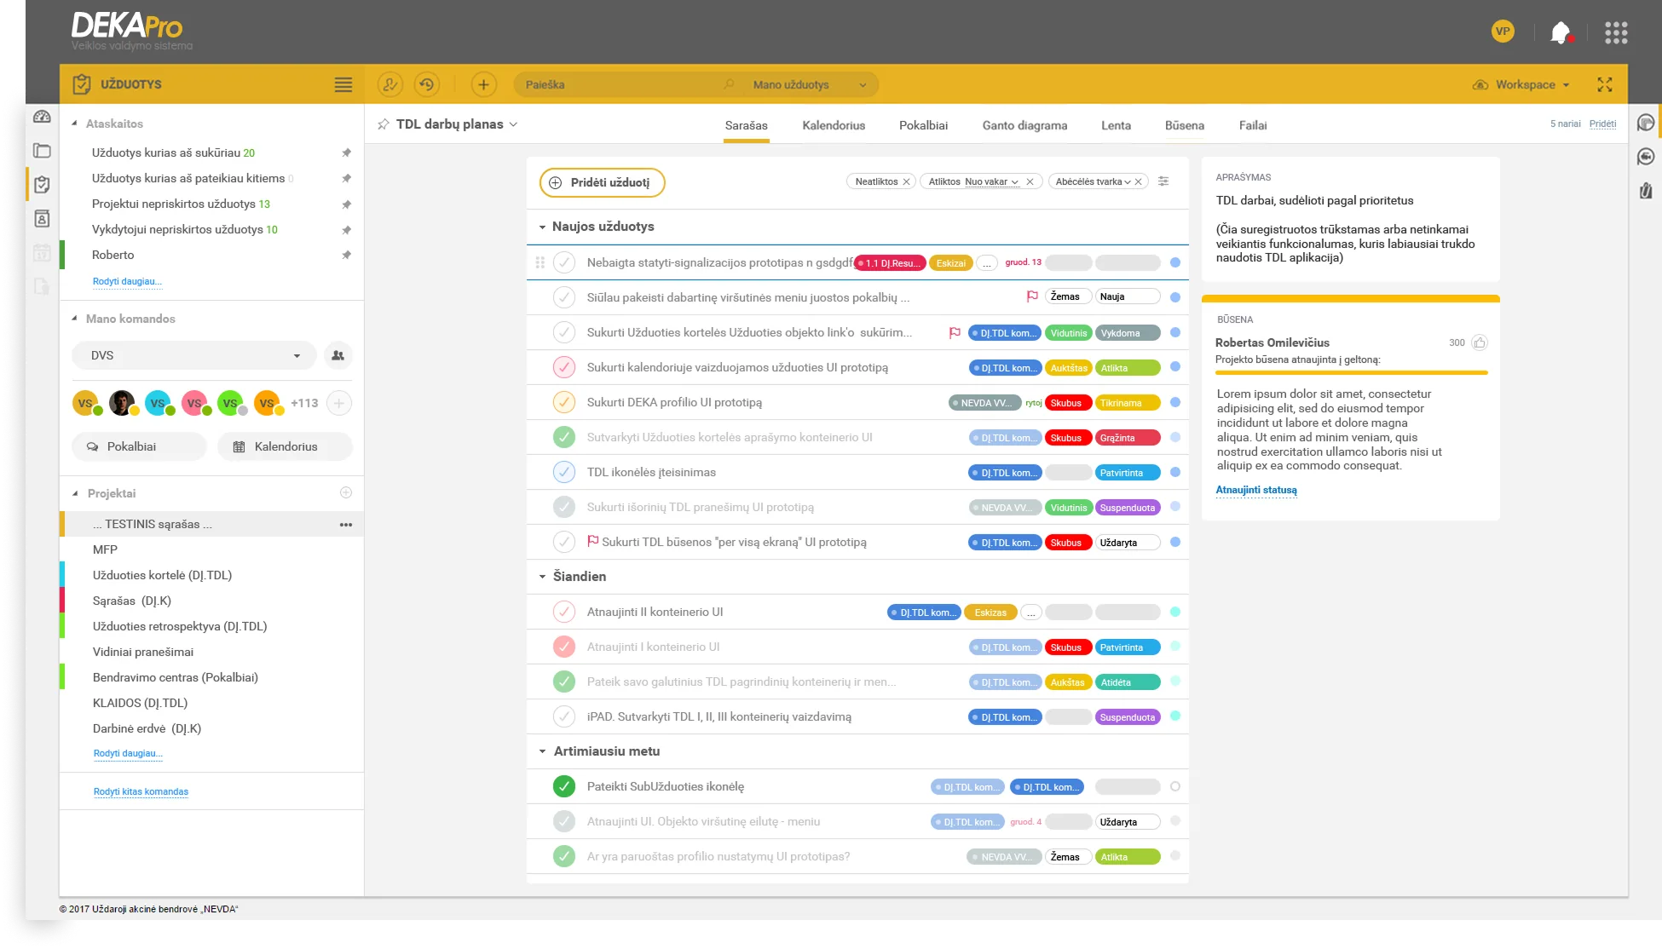Mark Siūlau pakeisti dabartinę task complete
The height and width of the screenshot is (949, 1662).
[564, 297]
